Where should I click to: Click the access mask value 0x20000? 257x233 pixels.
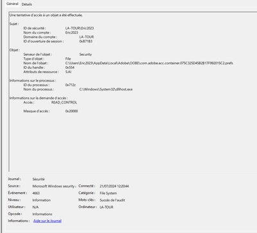(x=71, y=111)
